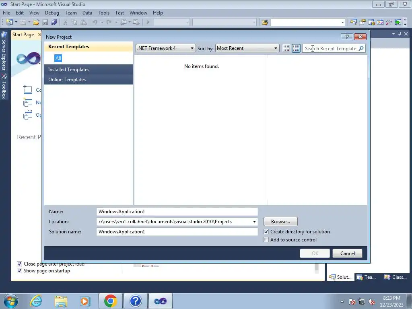Show hidden system tray icons arrow
The height and width of the screenshot is (309, 412).
[342, 301]
